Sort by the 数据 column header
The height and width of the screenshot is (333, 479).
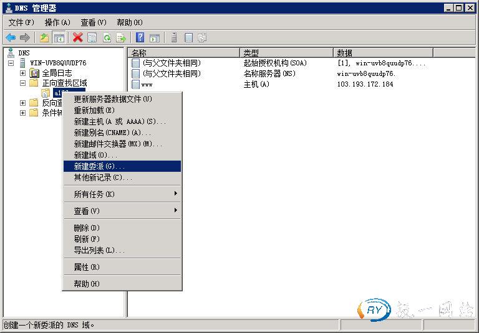(383, 53)
